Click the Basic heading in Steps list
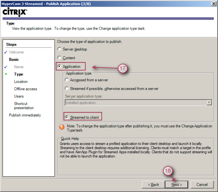Image resolution: width=218 pixels, height=192 pixels. pyautogui.click(x=14, y=60)
